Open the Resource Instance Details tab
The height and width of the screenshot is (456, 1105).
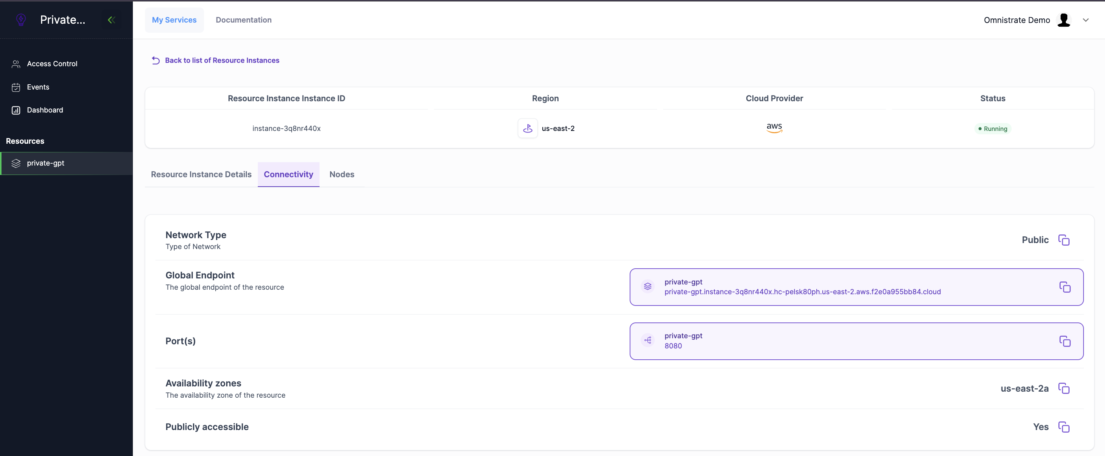201,174
